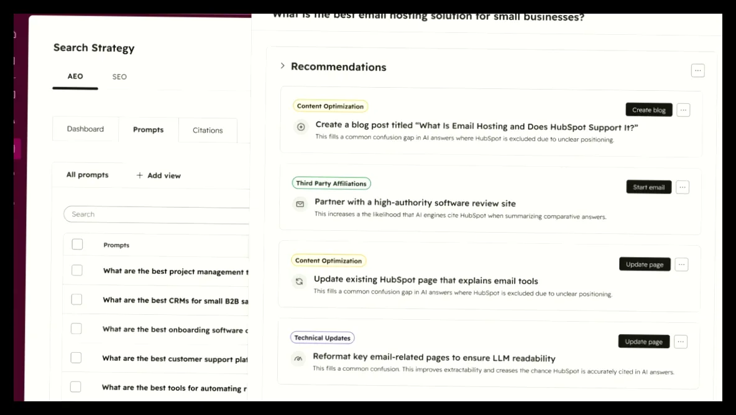The image size is (736, 415).
Task: Check the box for best project management prompt
Action: tap(77, 270)
